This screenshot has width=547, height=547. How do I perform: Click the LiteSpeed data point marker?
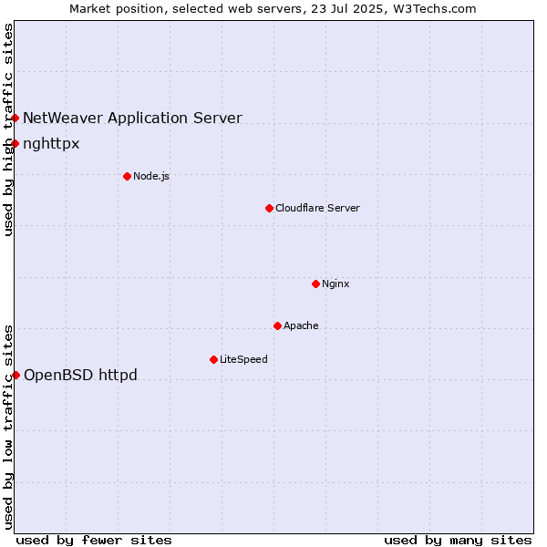click(x=214, y=360)
